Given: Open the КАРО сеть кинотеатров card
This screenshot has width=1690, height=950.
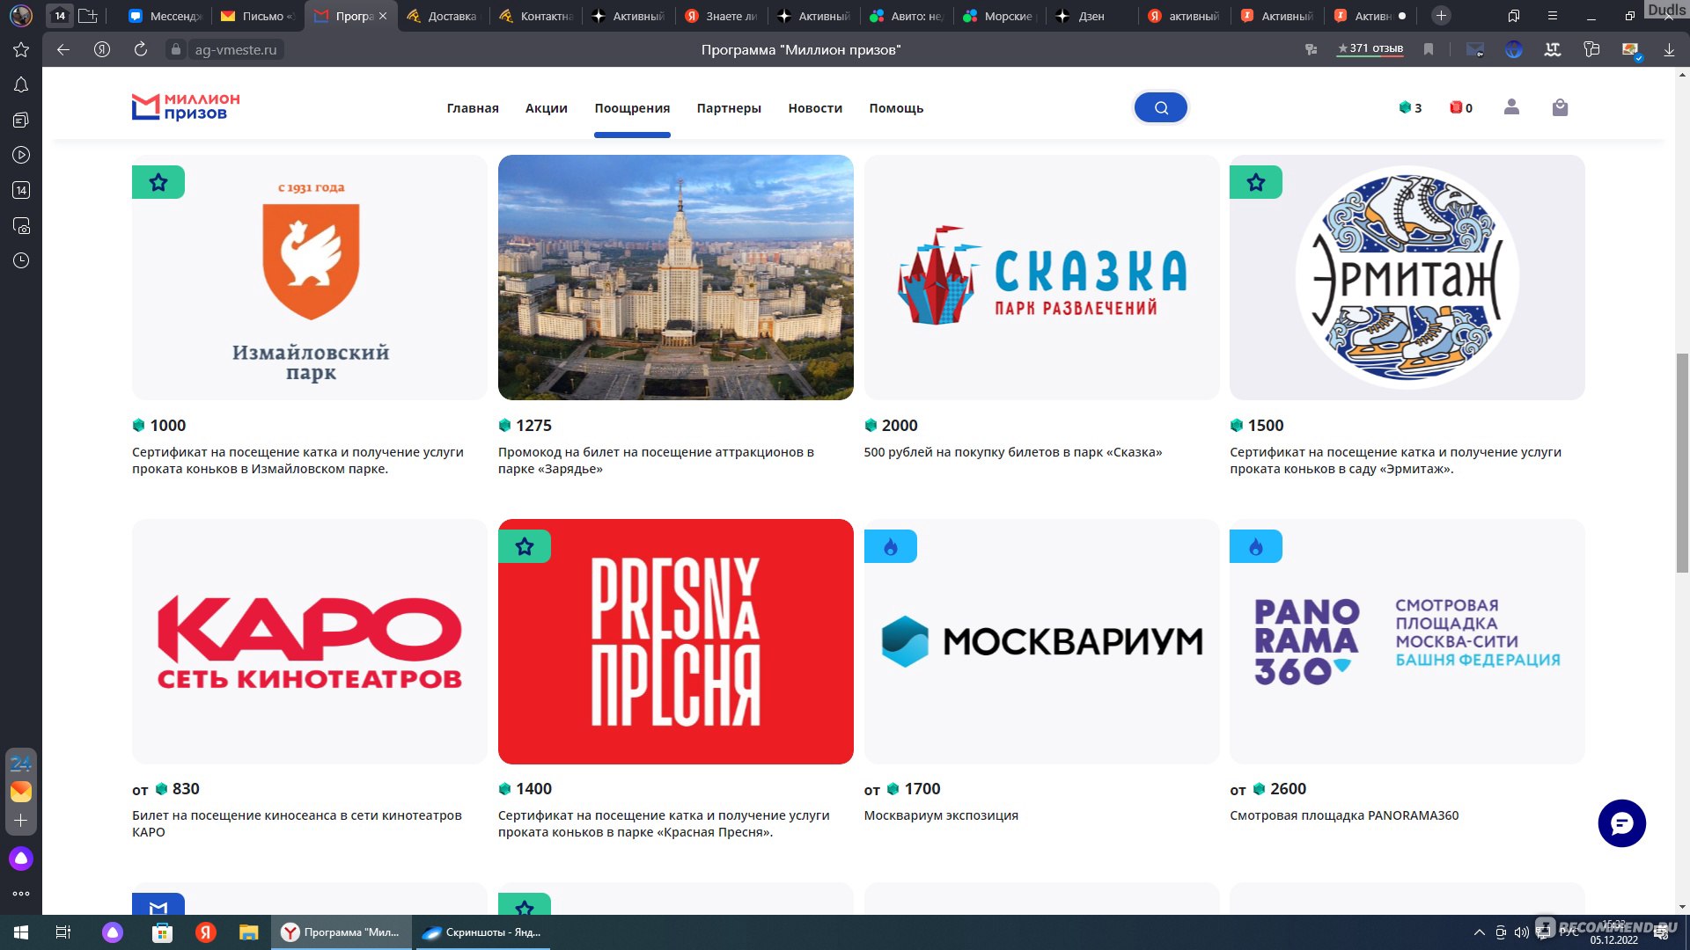Looking at the screenshot, I should click(309, 641).
